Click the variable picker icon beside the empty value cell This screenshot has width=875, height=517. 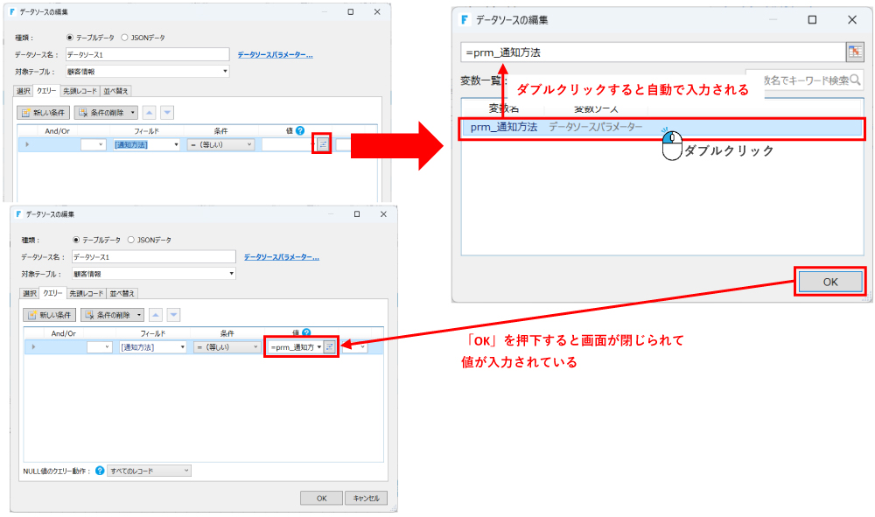[x=322, y=144]
